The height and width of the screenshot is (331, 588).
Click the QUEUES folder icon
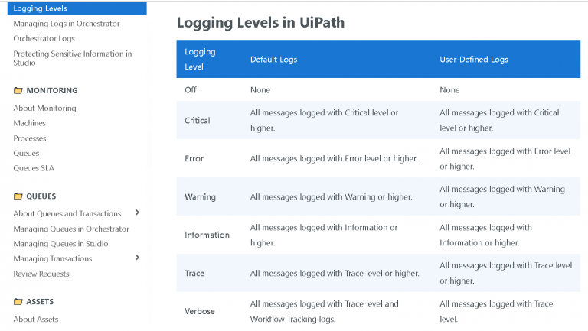pos(18,196)
